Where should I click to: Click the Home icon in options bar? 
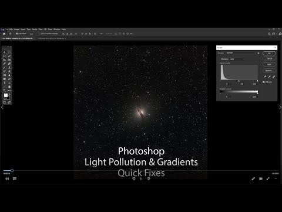(4, 34)
